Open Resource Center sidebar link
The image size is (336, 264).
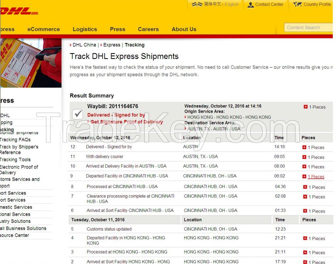pos(14,235)
